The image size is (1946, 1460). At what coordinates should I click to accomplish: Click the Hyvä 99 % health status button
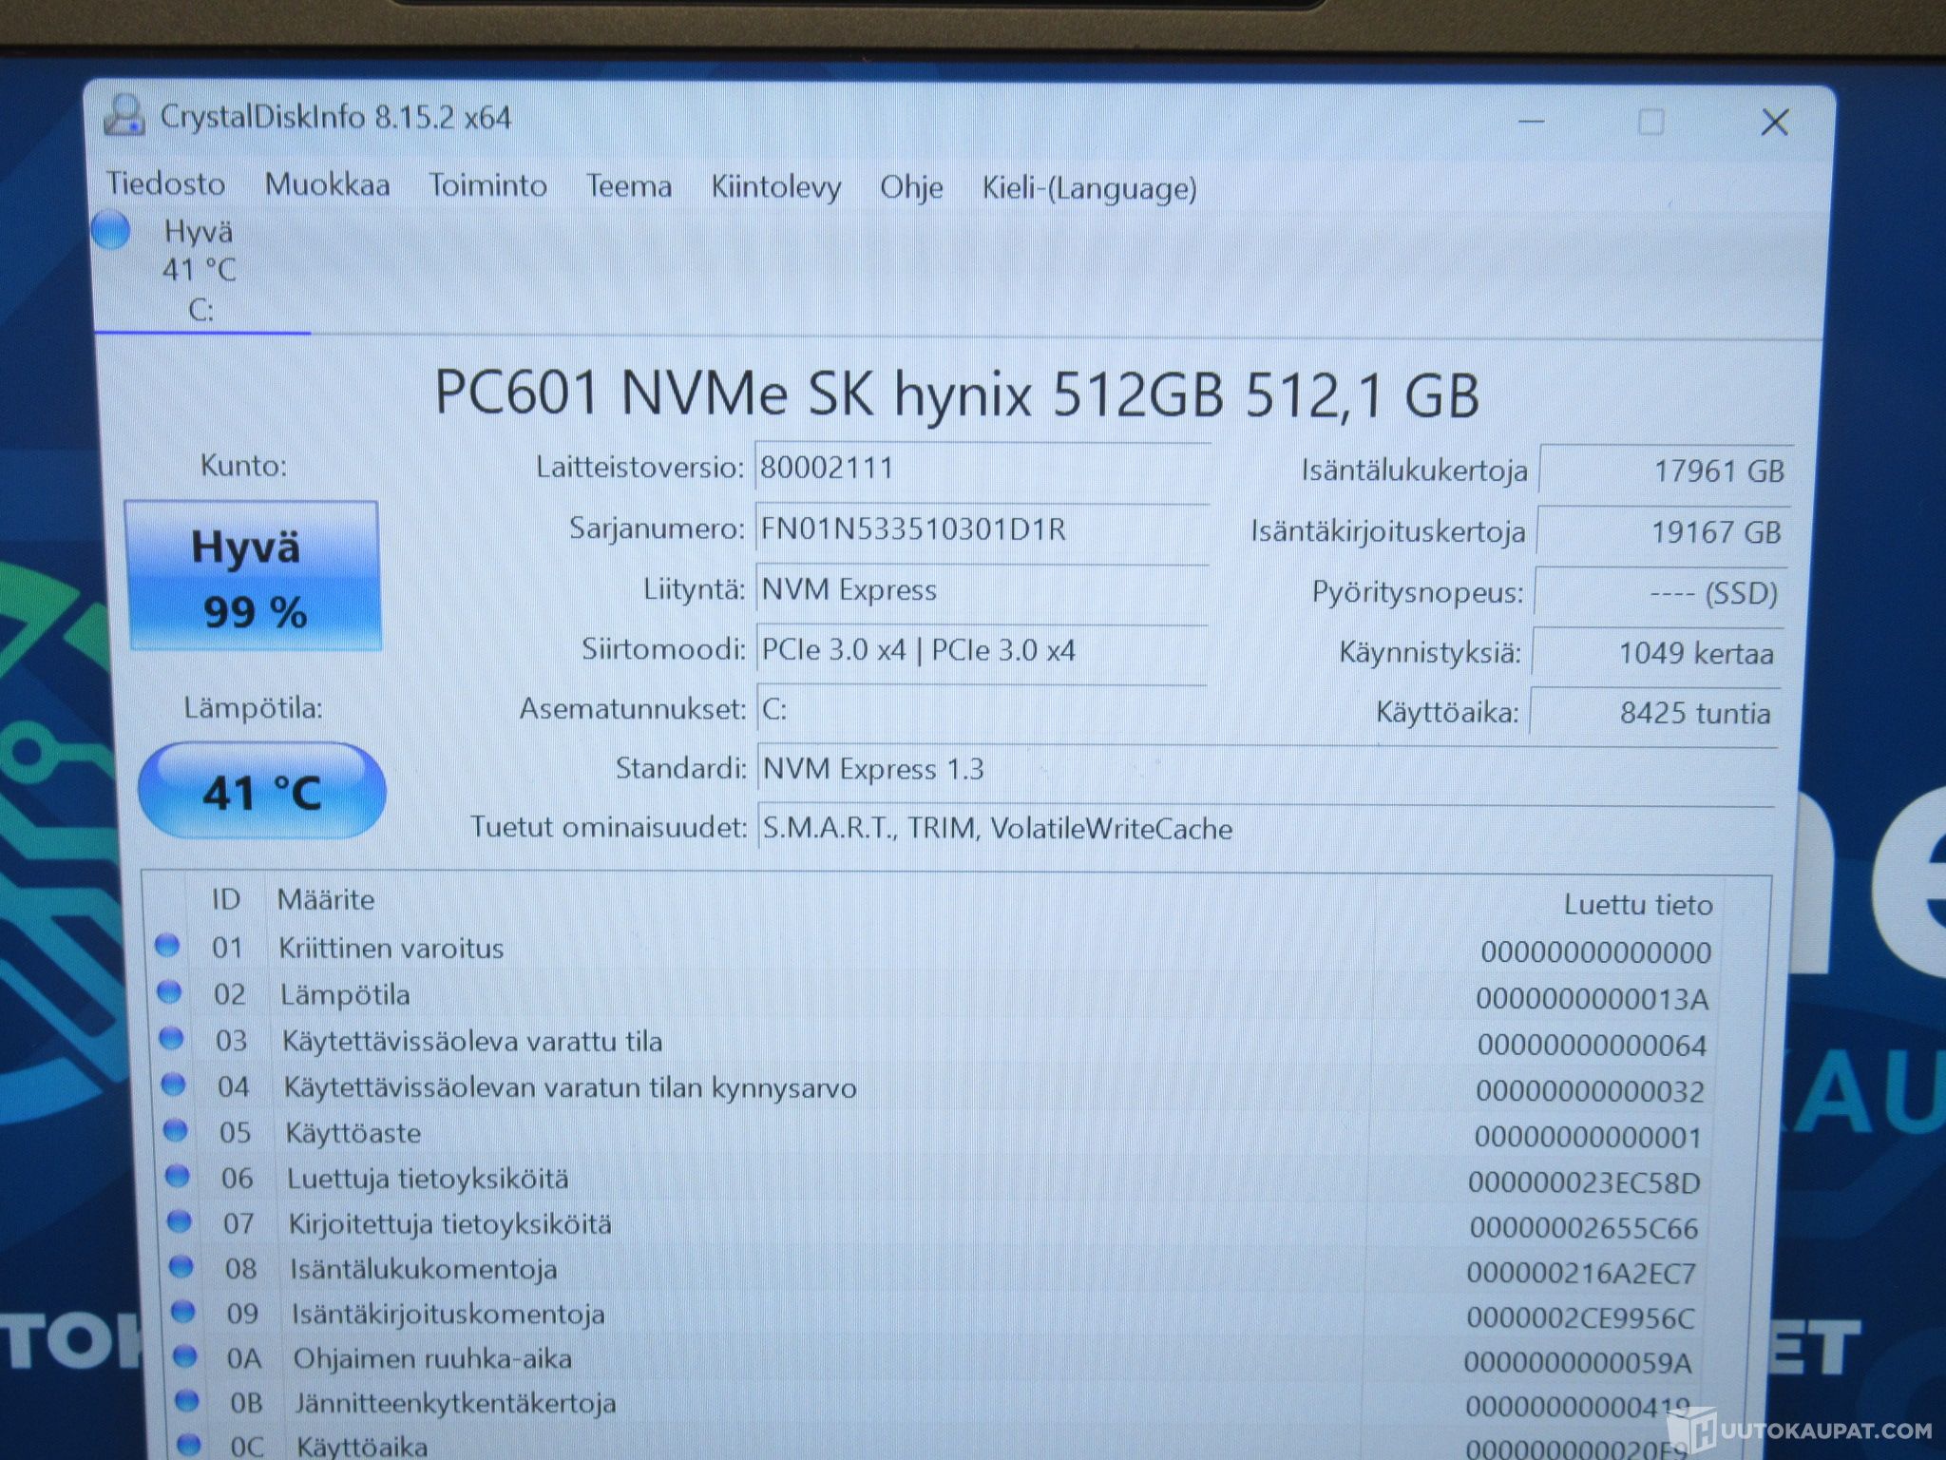pyautogui.click(x=254, y=577)
